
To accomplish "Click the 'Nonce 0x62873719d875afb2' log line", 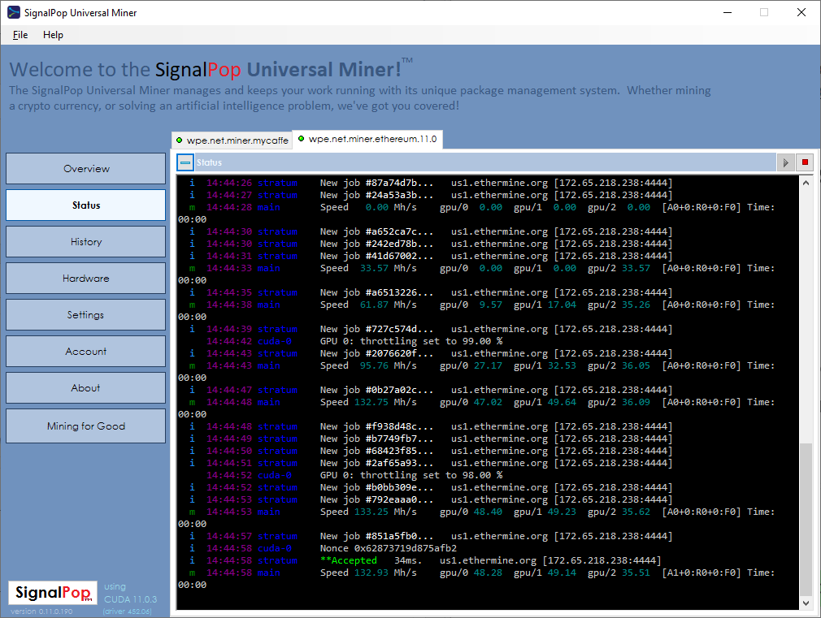I will (x=389, y=548).
